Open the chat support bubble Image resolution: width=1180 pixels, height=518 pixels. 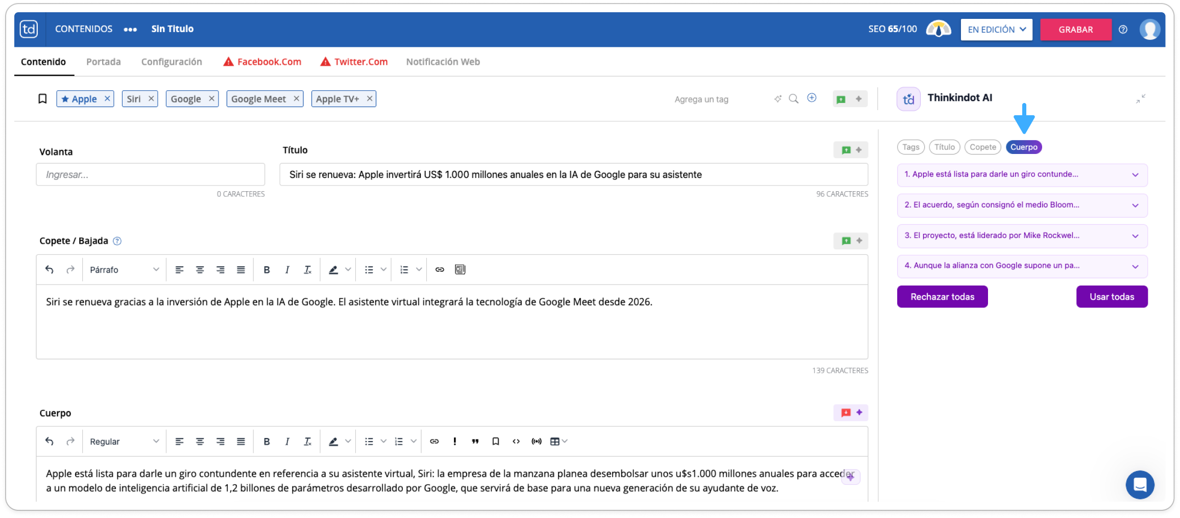tap(1140, 484)
